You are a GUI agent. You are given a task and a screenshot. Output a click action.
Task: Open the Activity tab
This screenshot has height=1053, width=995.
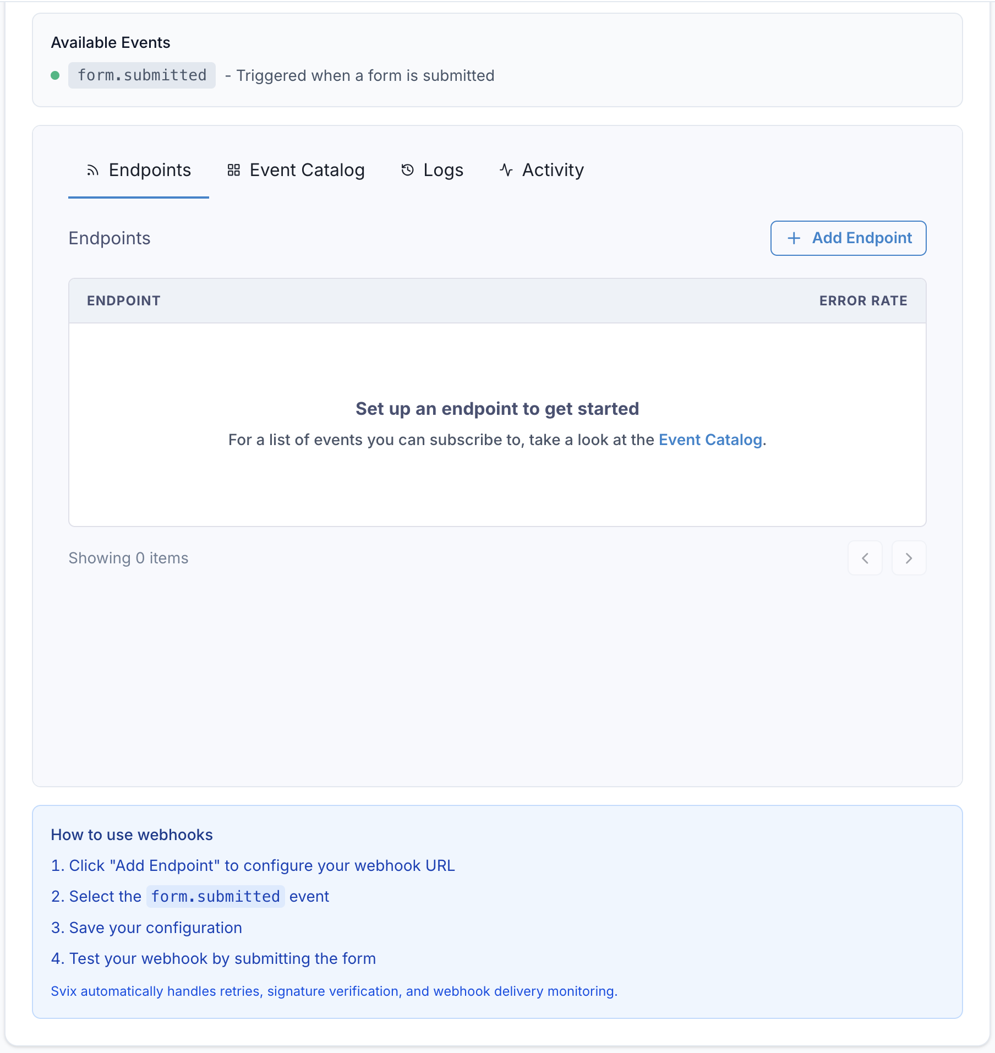click(x=541, y=170)
